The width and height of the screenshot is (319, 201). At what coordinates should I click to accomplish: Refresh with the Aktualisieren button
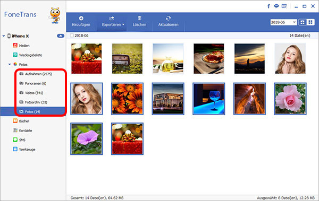(168, 22)
